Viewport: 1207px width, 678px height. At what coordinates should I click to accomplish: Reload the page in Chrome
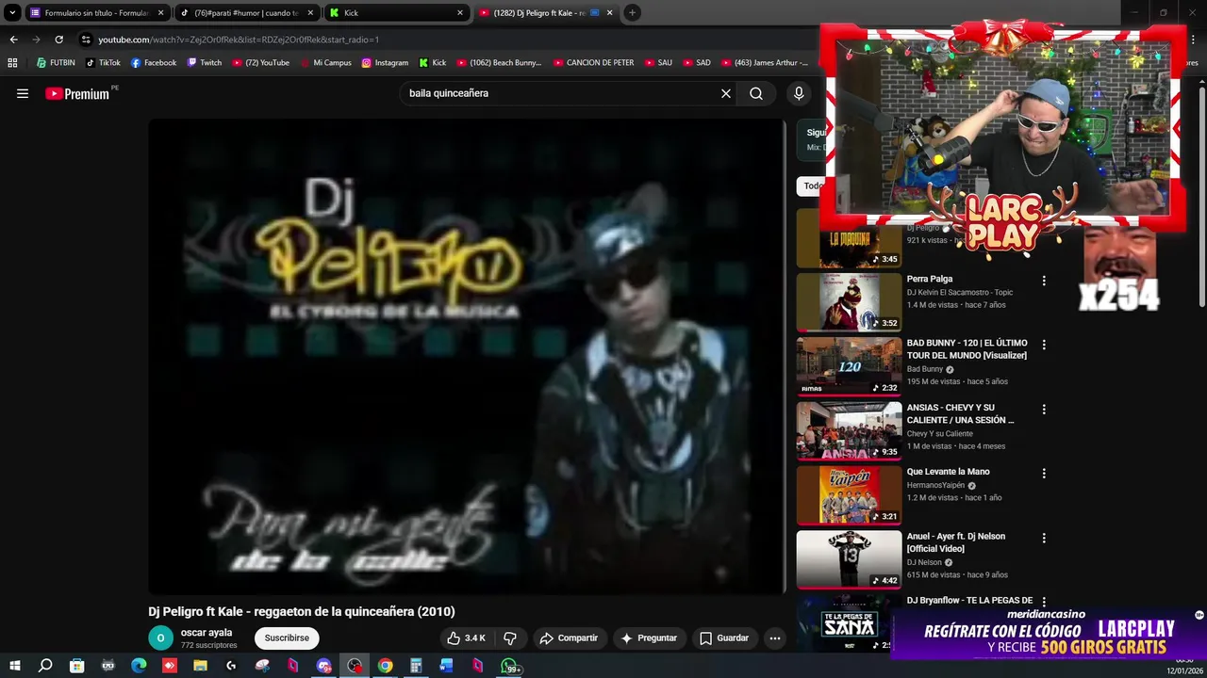click(58, 40)
